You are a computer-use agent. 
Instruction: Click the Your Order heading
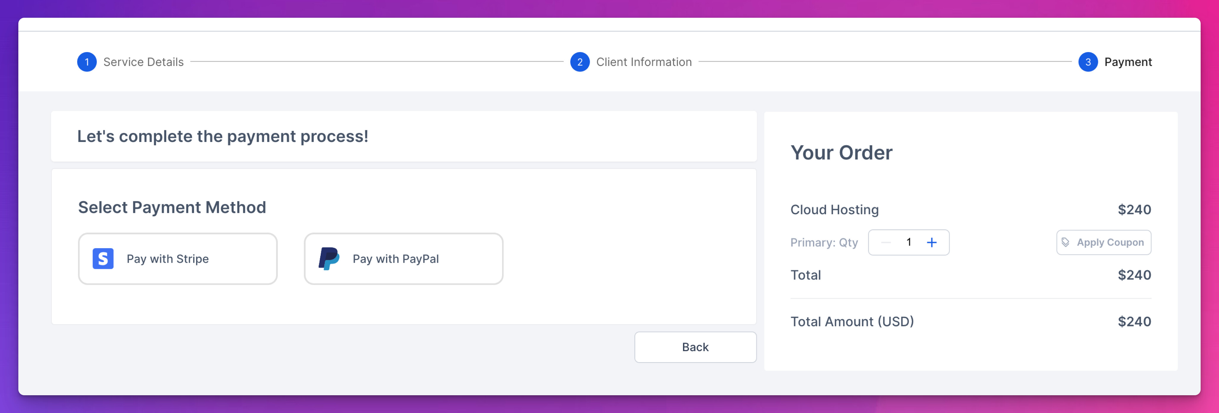(x=841, y=153)
